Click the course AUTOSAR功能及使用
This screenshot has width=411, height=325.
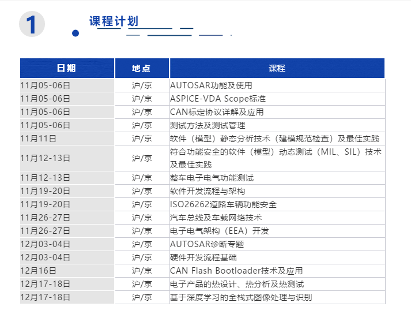[211, 85]
